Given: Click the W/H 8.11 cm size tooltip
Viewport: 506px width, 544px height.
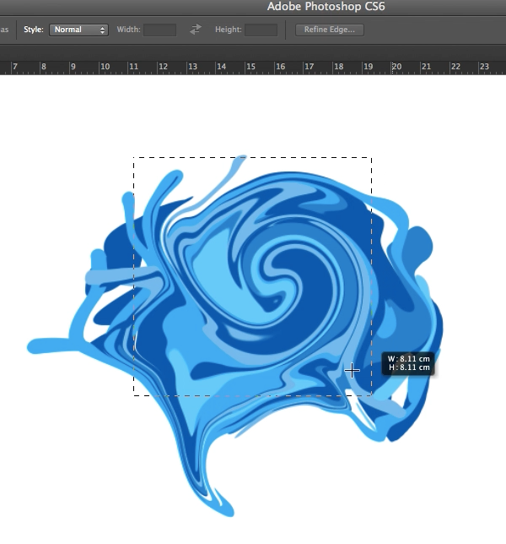Looking at the screenshot, I should (x=409, y=363).
